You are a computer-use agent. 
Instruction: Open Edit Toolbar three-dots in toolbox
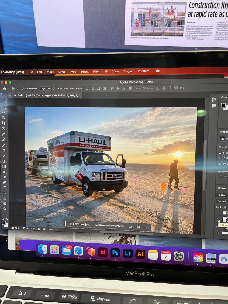pos(5,214)
